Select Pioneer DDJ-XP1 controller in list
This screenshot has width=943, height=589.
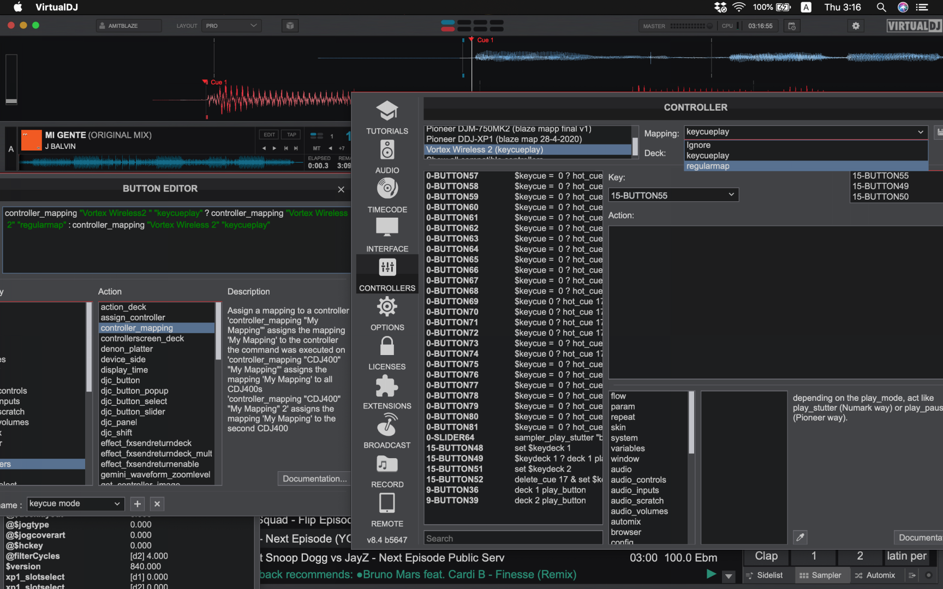tap(528, 139)
